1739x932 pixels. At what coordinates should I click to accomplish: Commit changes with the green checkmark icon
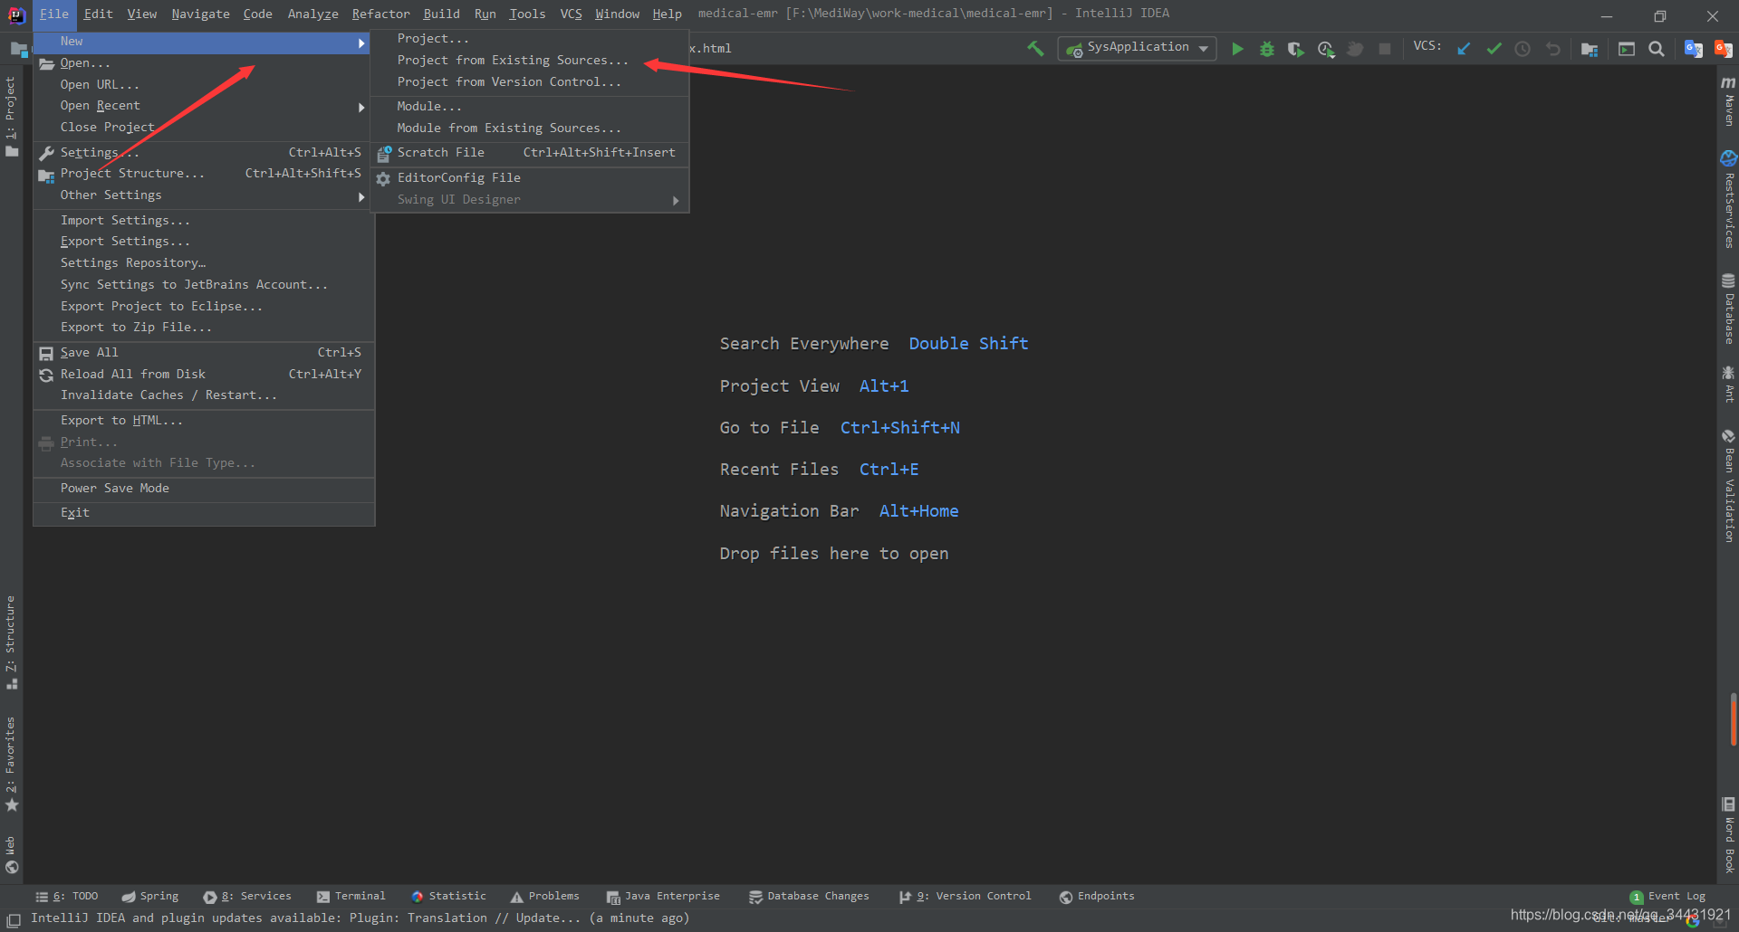coord(1494,49)
